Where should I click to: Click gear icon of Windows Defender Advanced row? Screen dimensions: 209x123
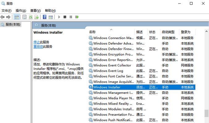click(x=91, y=43)
